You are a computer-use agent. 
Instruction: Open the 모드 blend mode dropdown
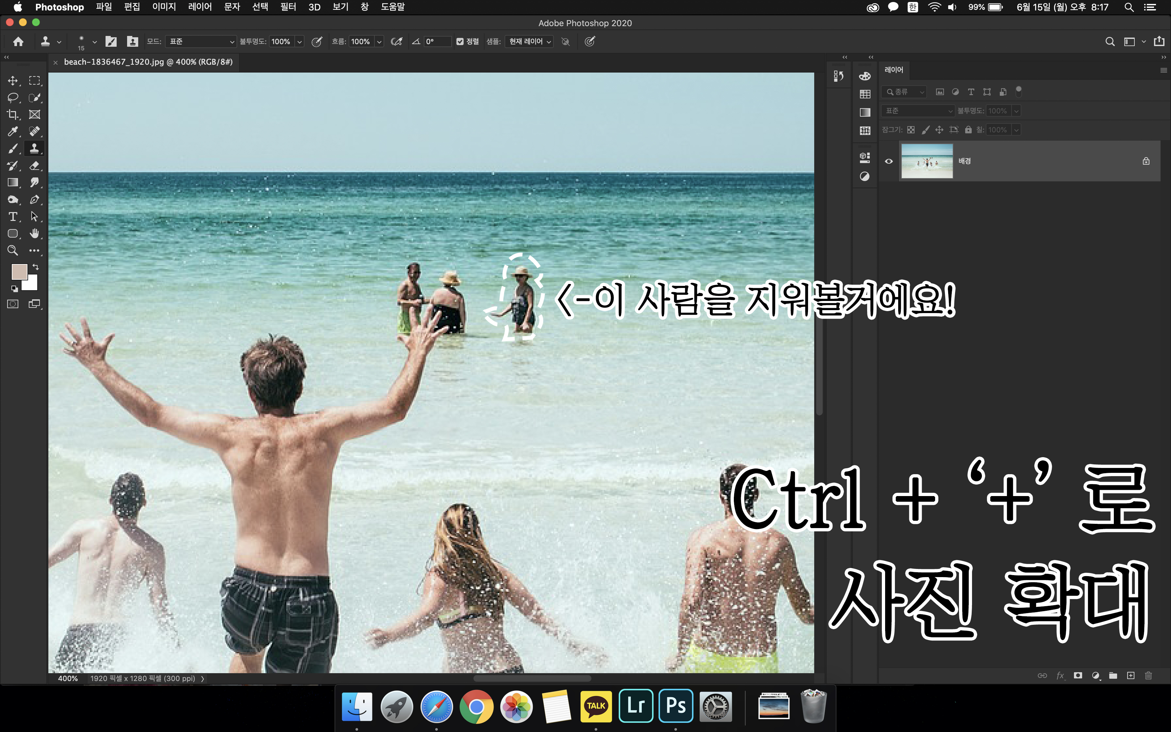pos(200,42)
